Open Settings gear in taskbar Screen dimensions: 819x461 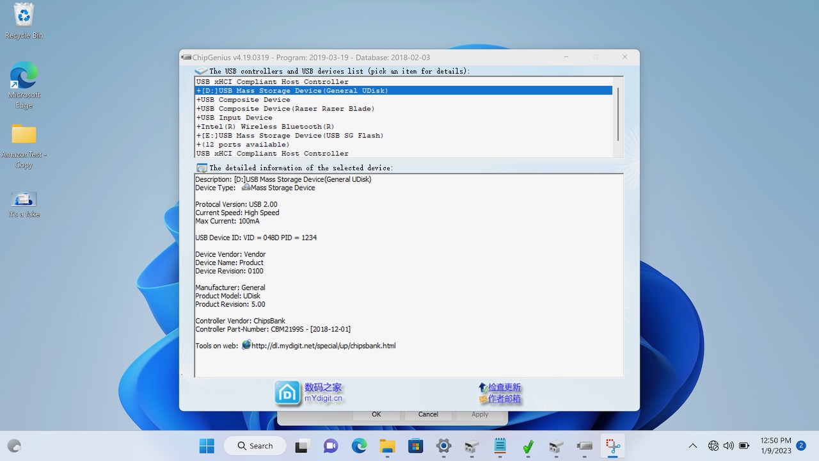coord(443,446)
